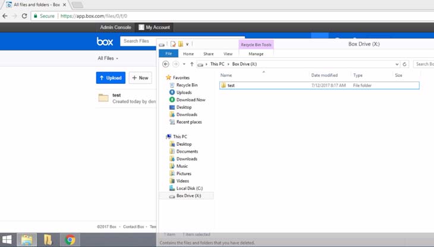
Task: Open Music folder under This PC
Action: pyautogui.click(x=182, y=166)
